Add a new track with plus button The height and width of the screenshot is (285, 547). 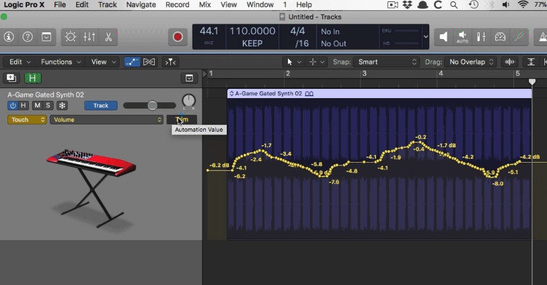tap(11, 78)
